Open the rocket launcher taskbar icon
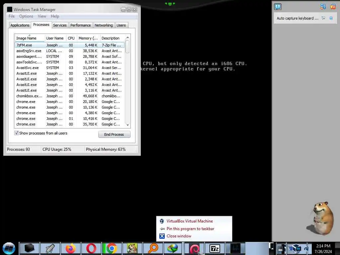The width and height of the screenshot is (340, 255). (50, 248)
